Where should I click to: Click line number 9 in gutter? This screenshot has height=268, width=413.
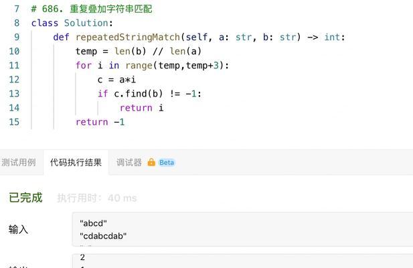[x=17, y=37]
